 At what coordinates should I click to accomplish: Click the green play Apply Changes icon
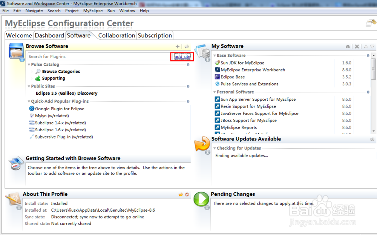[201, 199]
